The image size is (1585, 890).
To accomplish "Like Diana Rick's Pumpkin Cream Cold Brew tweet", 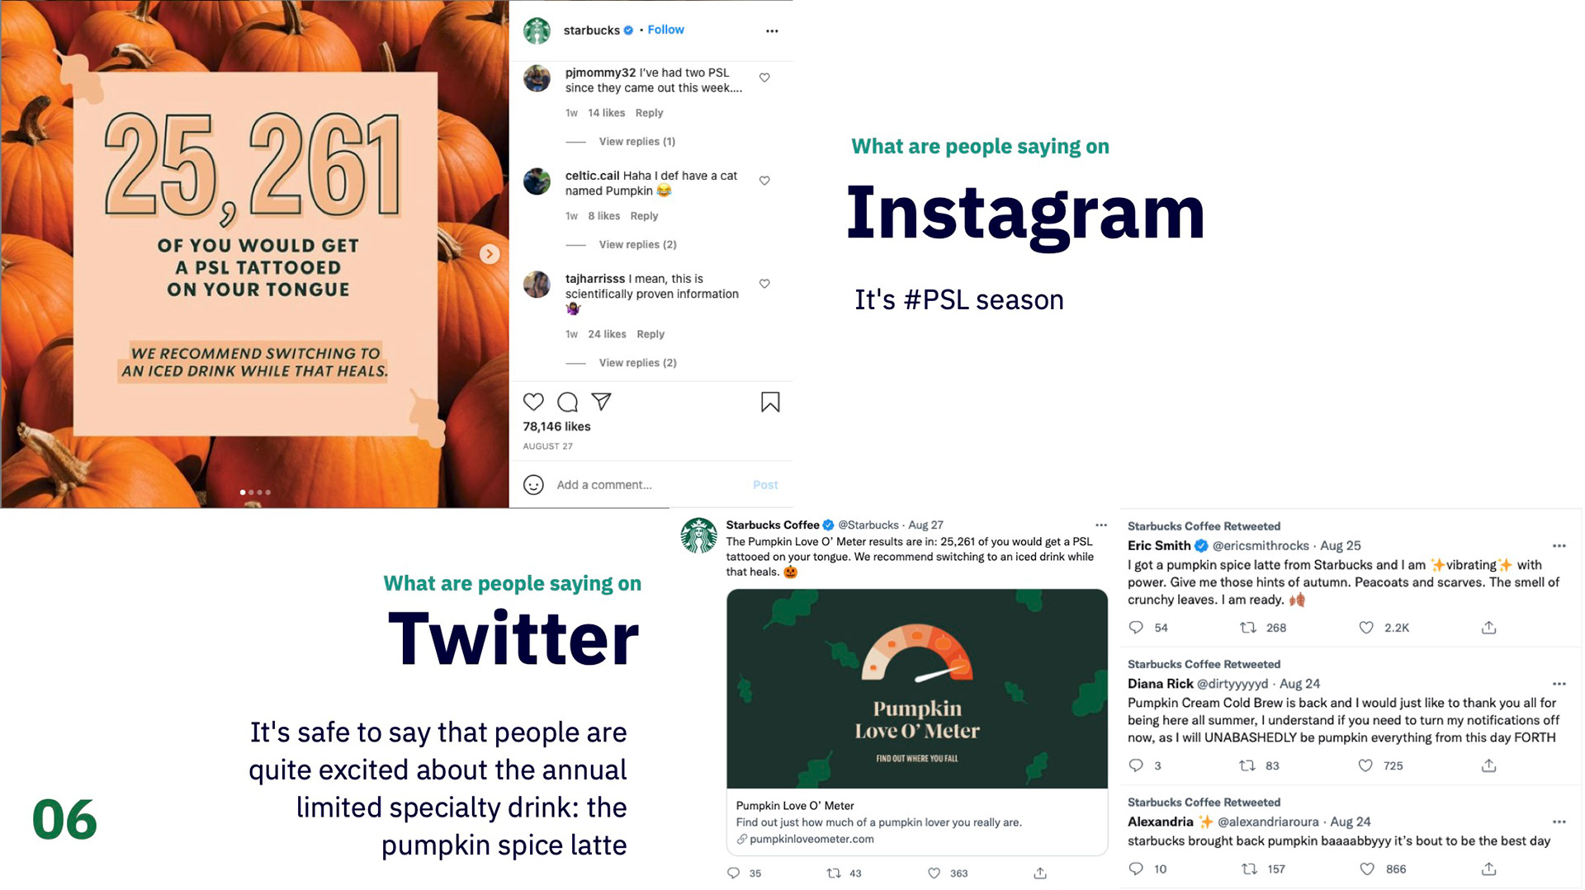I will pos(1365,765).
